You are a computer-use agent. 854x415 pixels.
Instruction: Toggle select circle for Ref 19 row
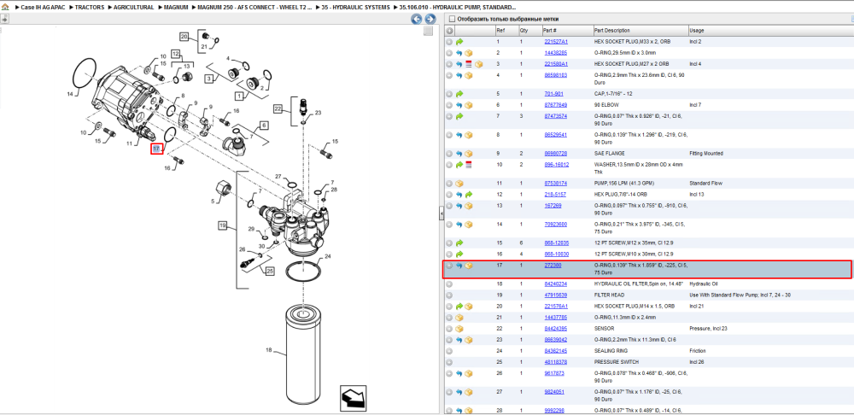(449, 295)
